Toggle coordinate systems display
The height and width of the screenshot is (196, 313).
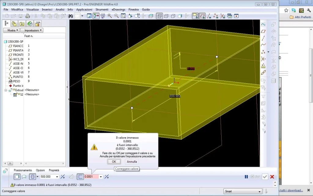223,16
